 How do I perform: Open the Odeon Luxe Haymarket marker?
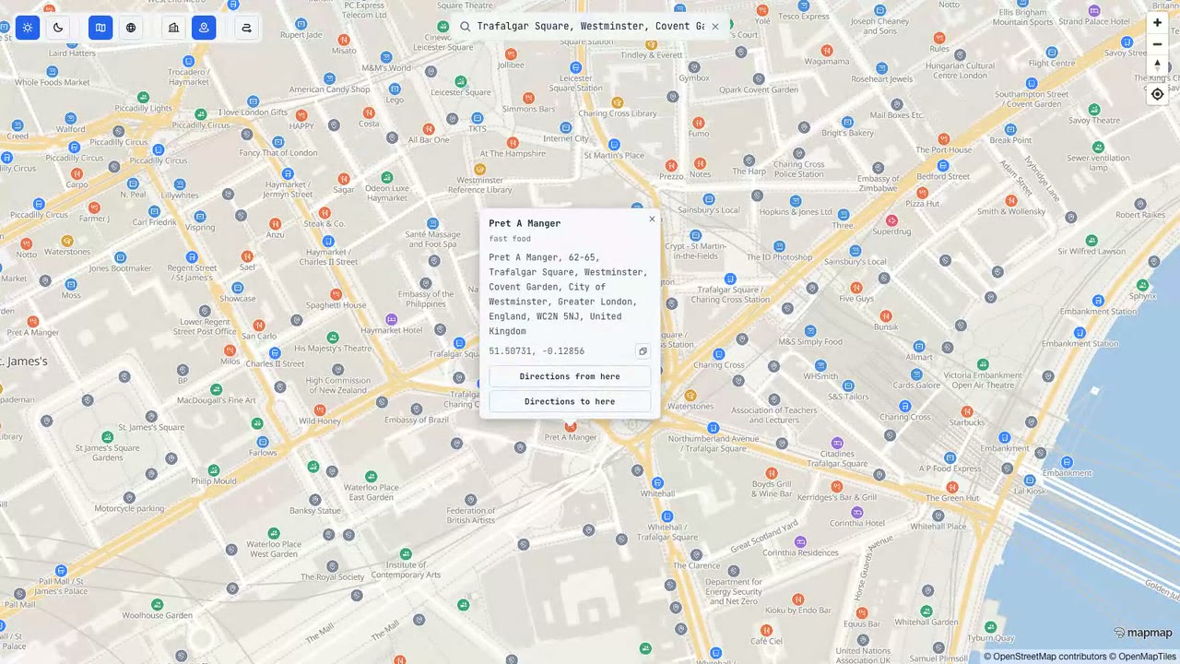click(387, 177)
